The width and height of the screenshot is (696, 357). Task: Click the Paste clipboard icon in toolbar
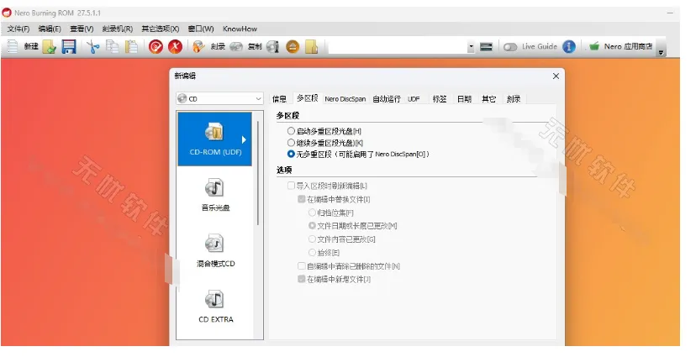point(131,46)
